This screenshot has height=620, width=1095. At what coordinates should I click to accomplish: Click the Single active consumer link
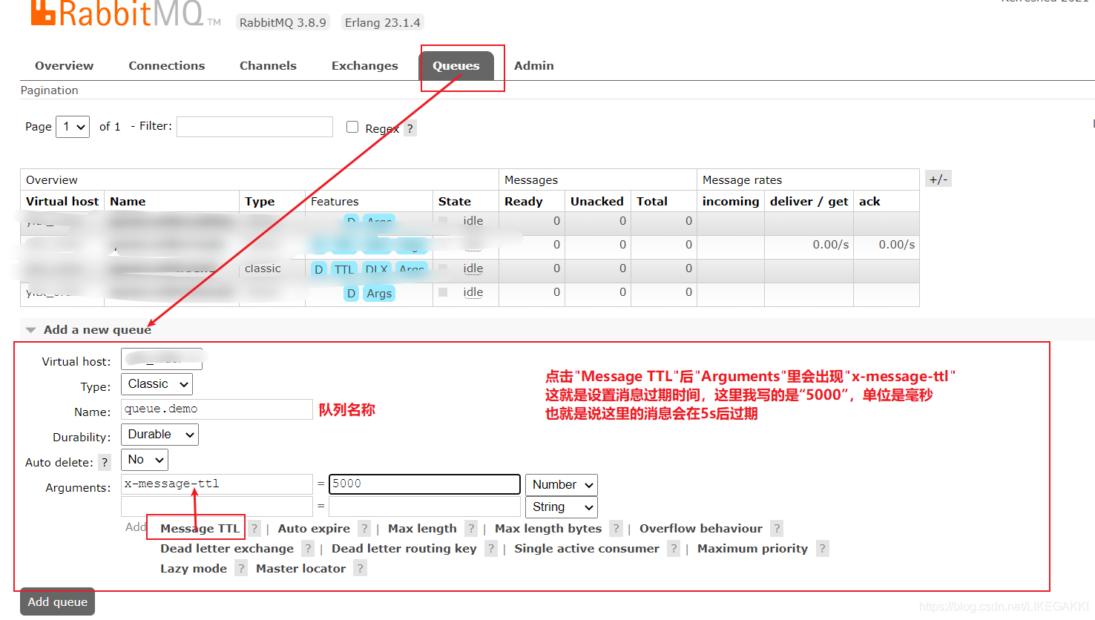587,548
